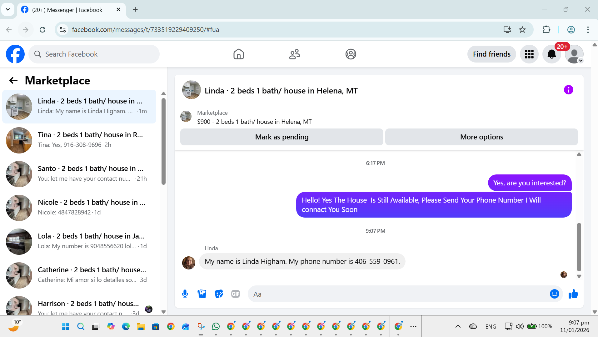Click the $900 listing title link
598x337 pixels.
(x=254, y=122)
